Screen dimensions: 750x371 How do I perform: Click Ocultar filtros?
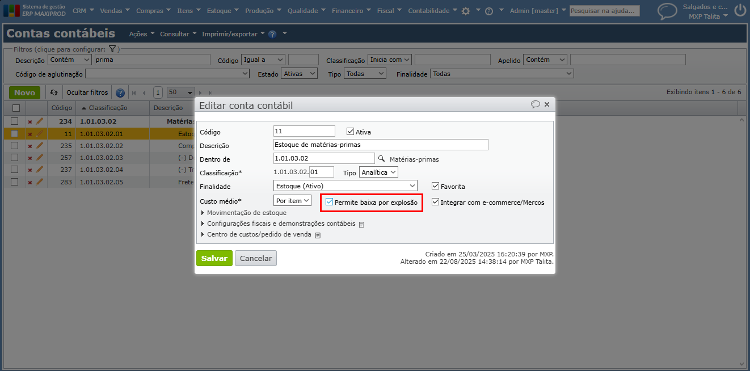87,92
